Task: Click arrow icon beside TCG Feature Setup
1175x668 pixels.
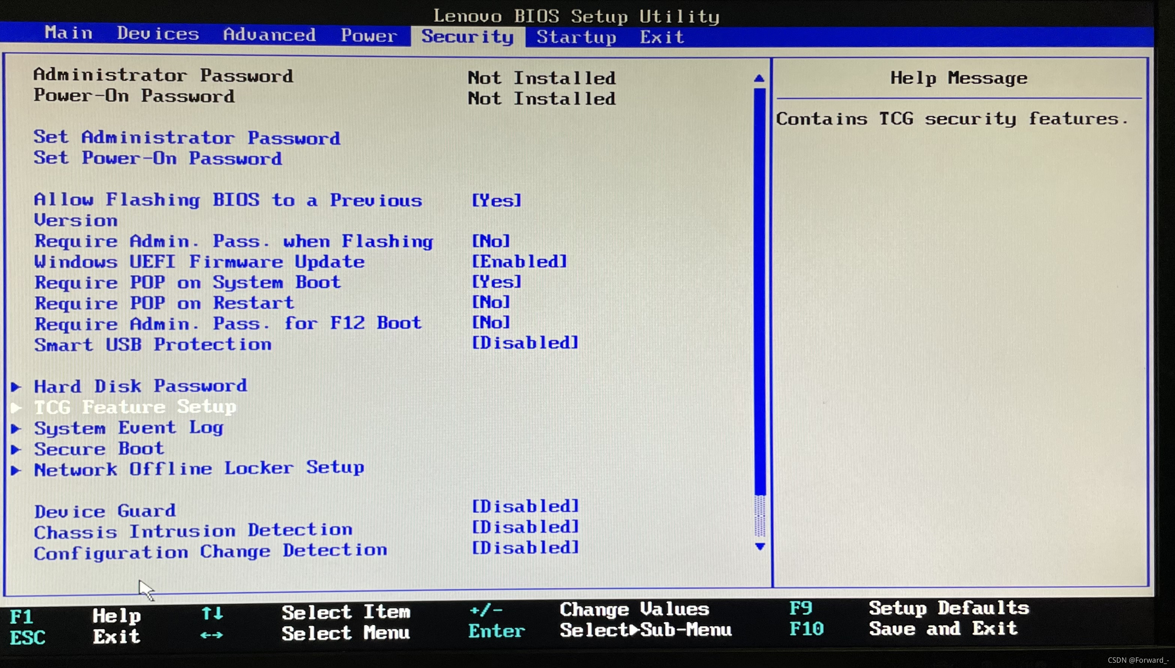Action: (16, 407)
